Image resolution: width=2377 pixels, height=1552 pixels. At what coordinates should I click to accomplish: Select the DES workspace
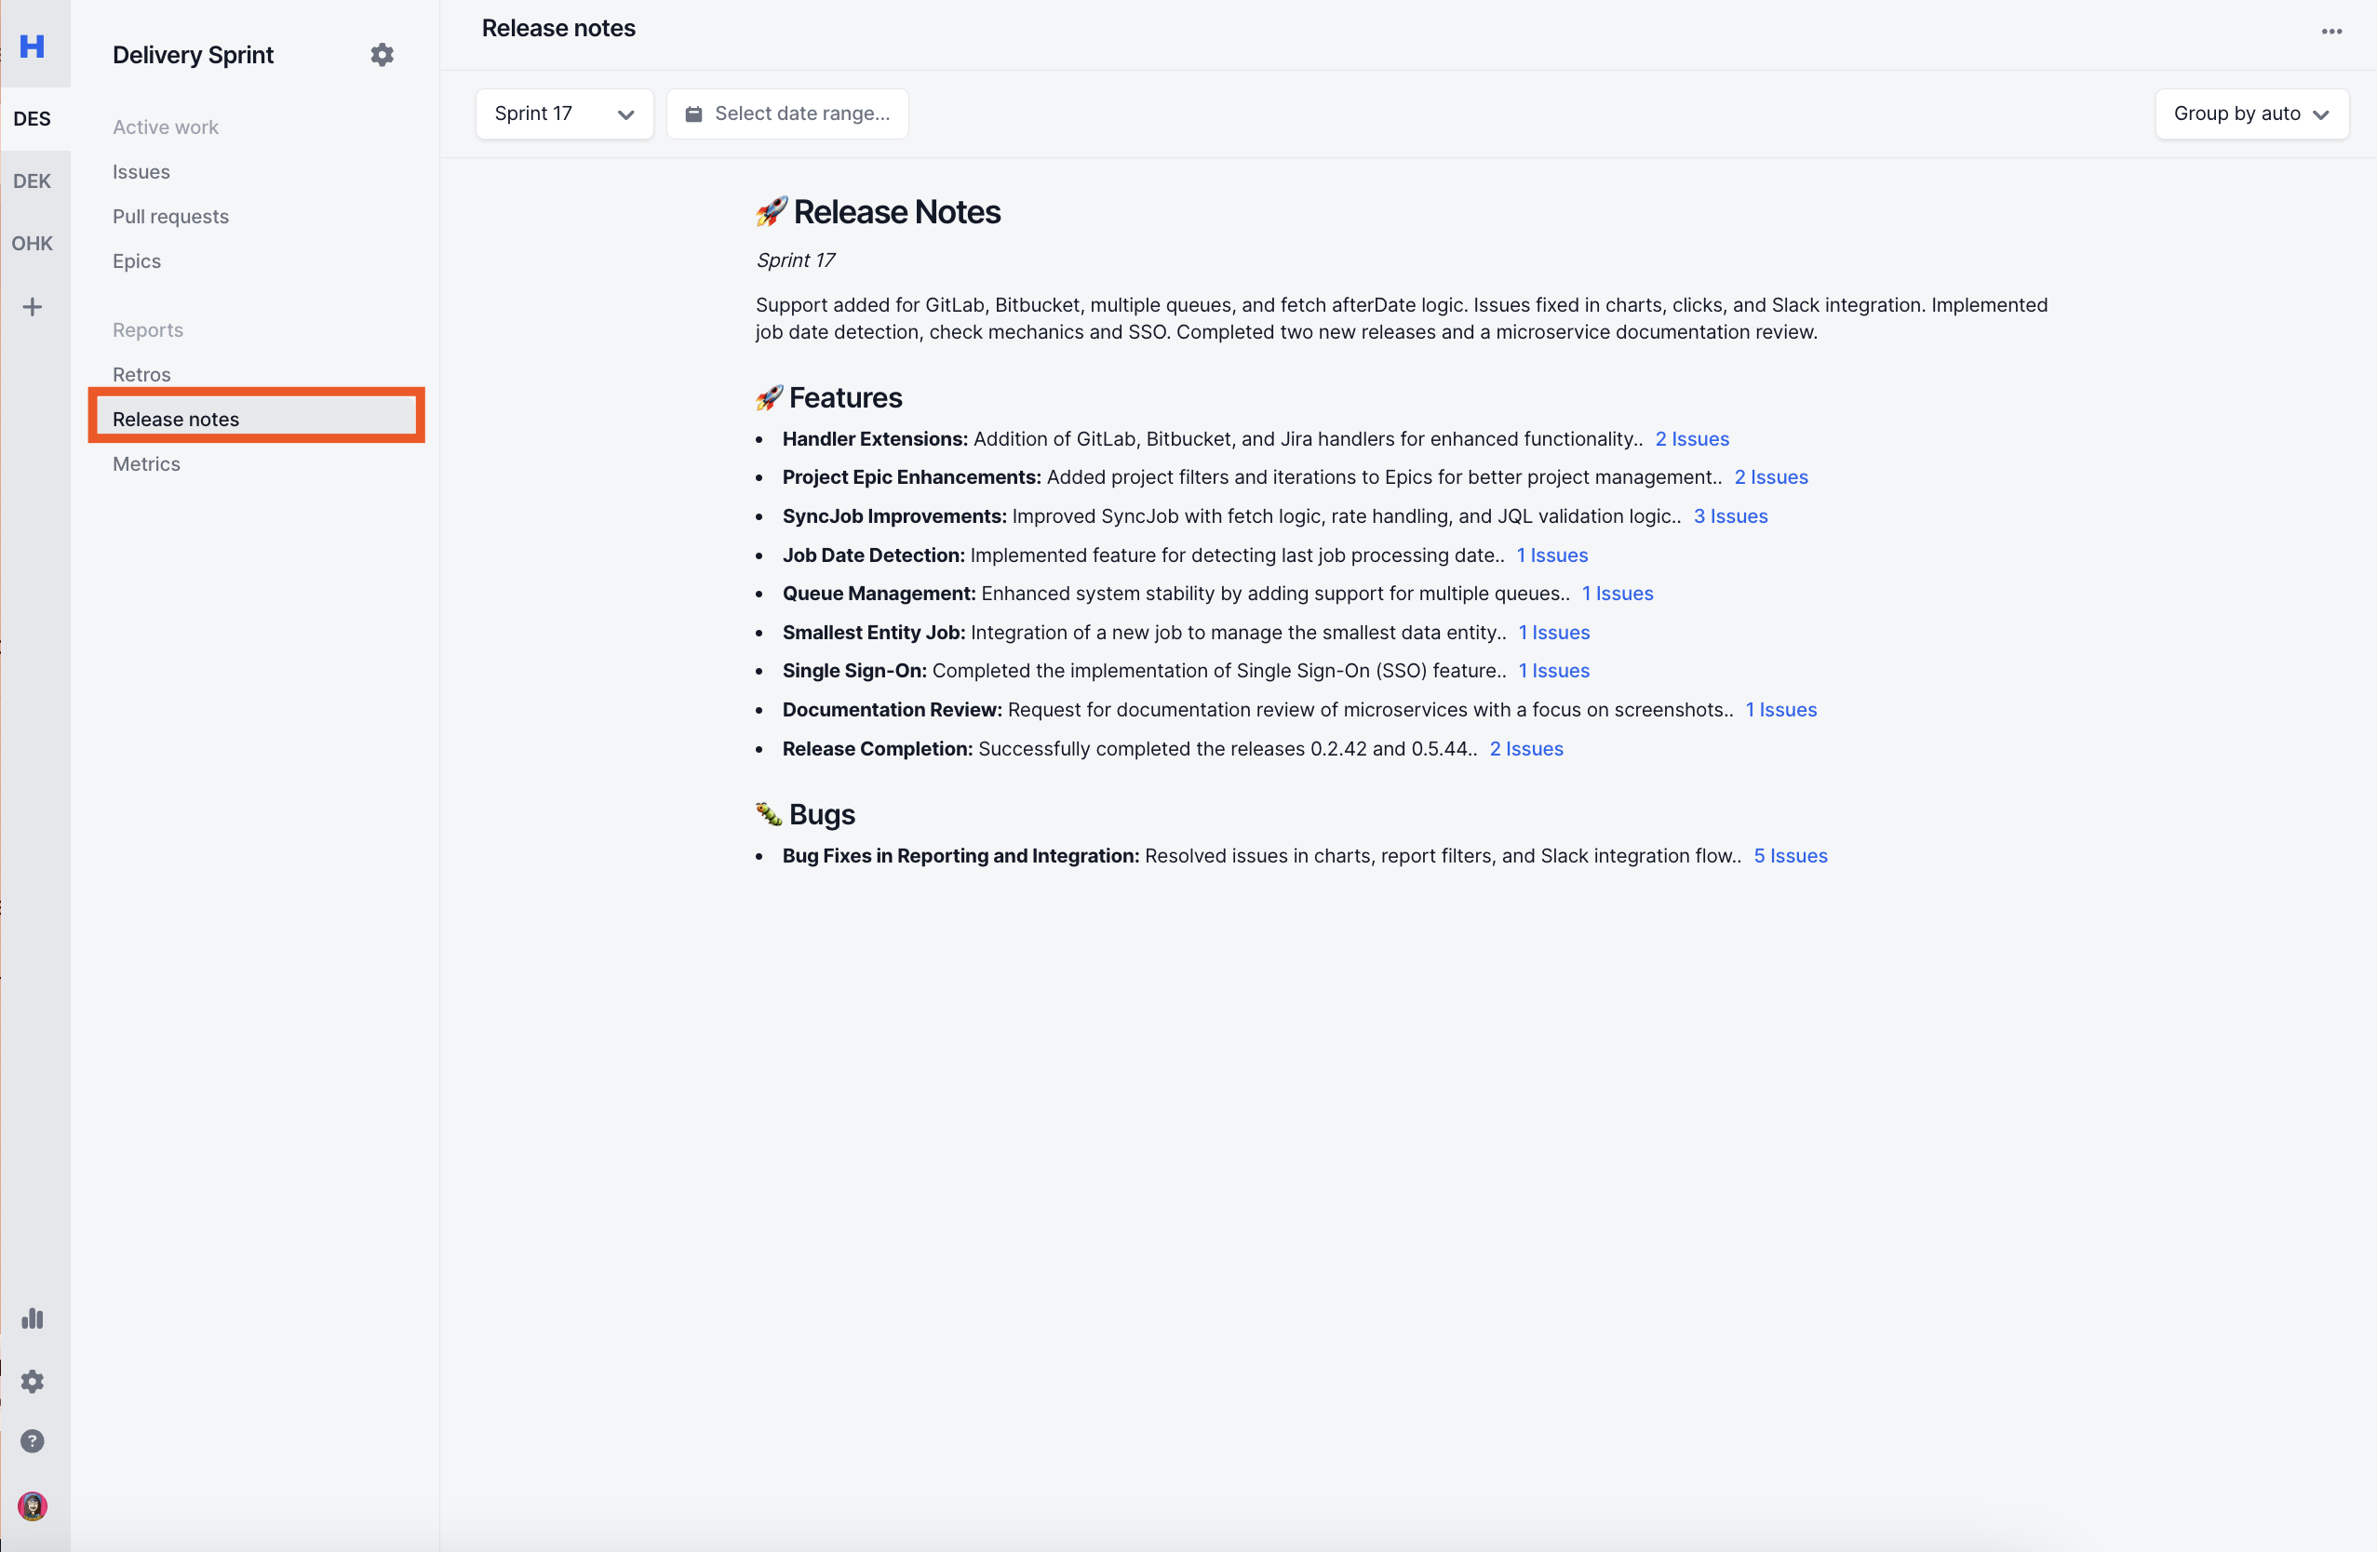(32, 119)
